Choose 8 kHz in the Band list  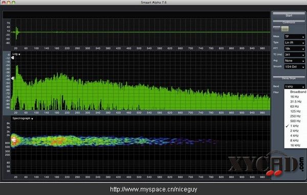tap(296, 140)
